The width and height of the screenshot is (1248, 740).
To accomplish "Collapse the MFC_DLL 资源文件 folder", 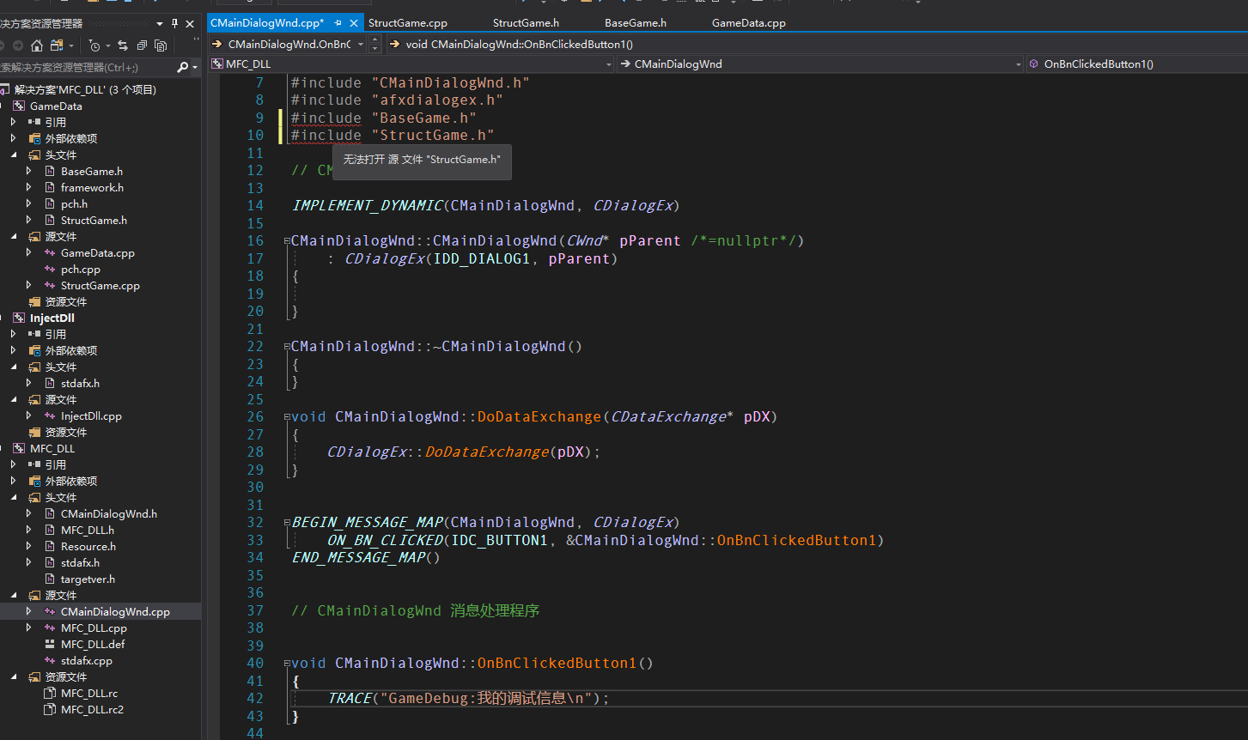I will coord(14,677).
